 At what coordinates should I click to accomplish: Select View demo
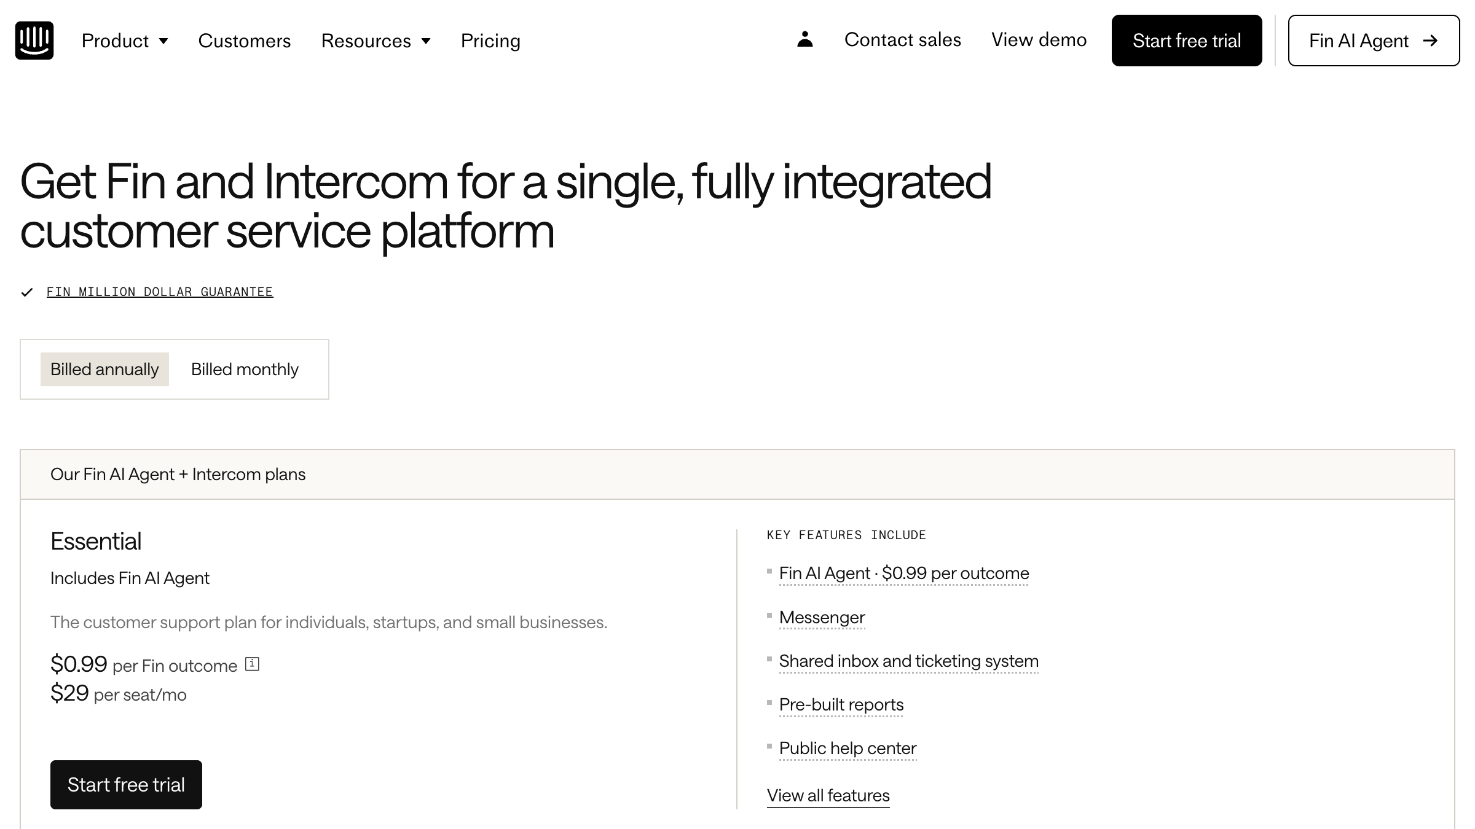[1039, 39]
